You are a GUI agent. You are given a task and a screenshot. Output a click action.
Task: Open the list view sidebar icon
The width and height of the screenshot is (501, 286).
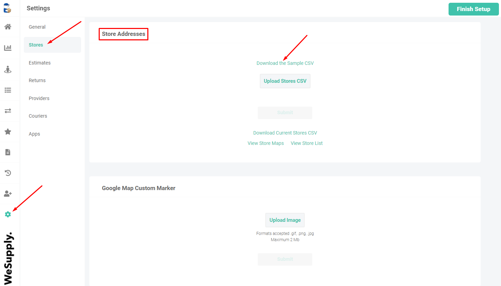[8, 90]
